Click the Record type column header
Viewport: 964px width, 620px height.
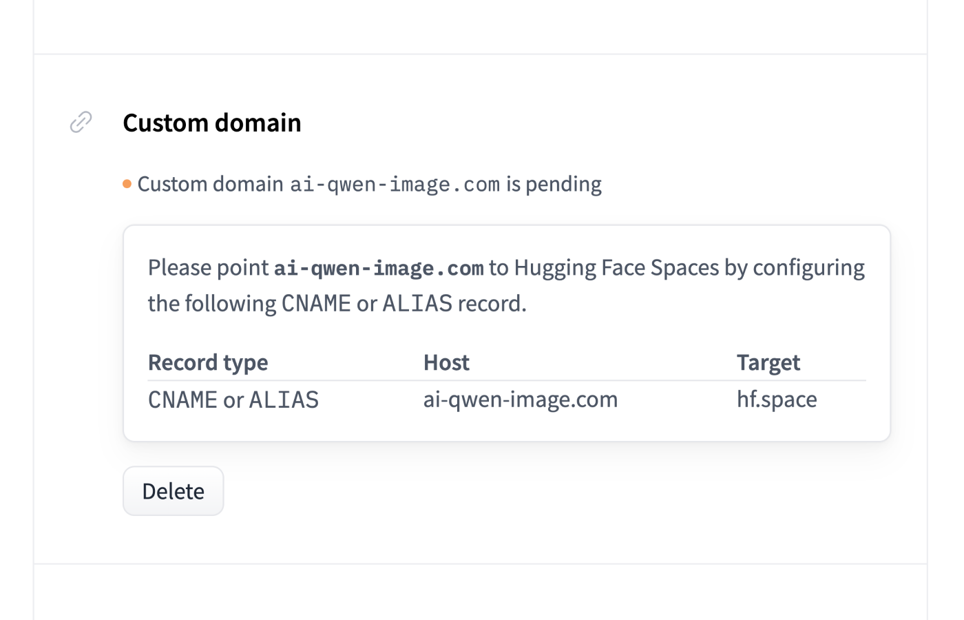coord(208,362)
